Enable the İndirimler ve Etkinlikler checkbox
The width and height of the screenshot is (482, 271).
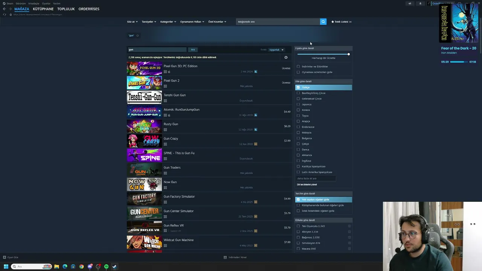298,67
